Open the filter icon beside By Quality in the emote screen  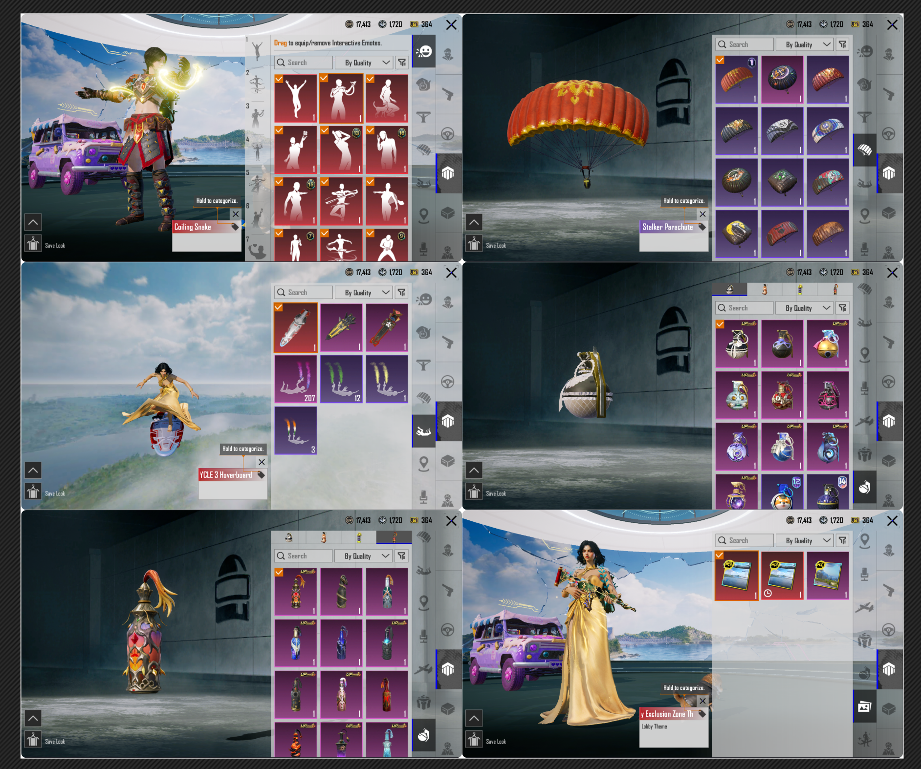402,63
